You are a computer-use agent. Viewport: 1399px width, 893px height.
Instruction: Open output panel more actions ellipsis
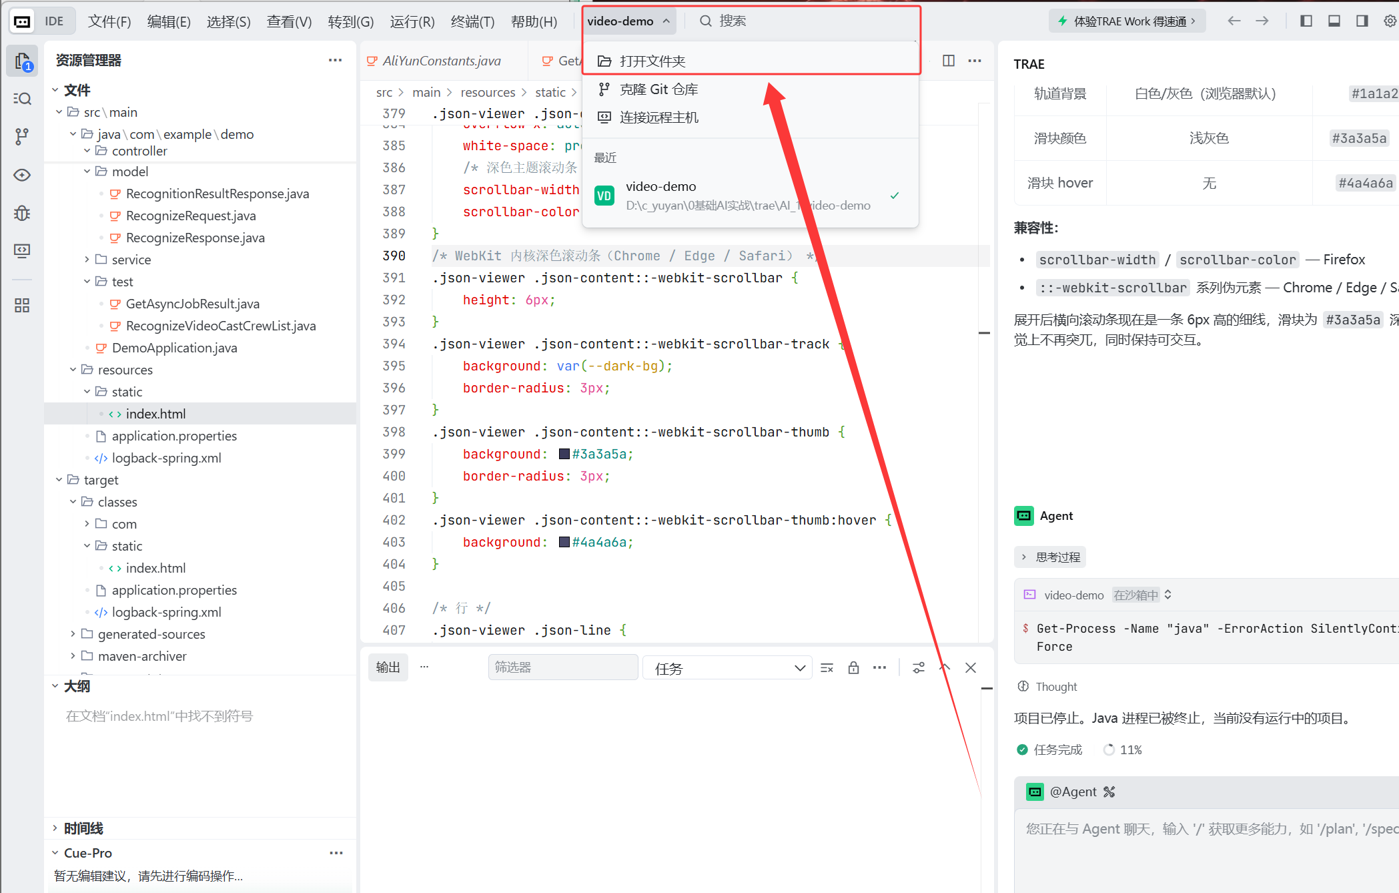click(x=880, y=668)
